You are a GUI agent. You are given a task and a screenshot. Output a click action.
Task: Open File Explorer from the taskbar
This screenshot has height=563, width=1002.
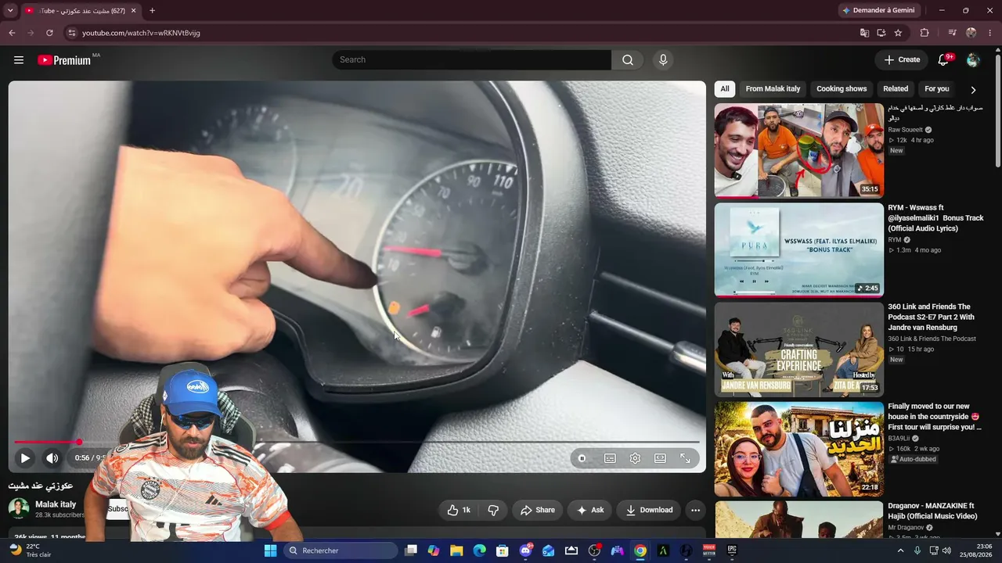pos(456,550)
